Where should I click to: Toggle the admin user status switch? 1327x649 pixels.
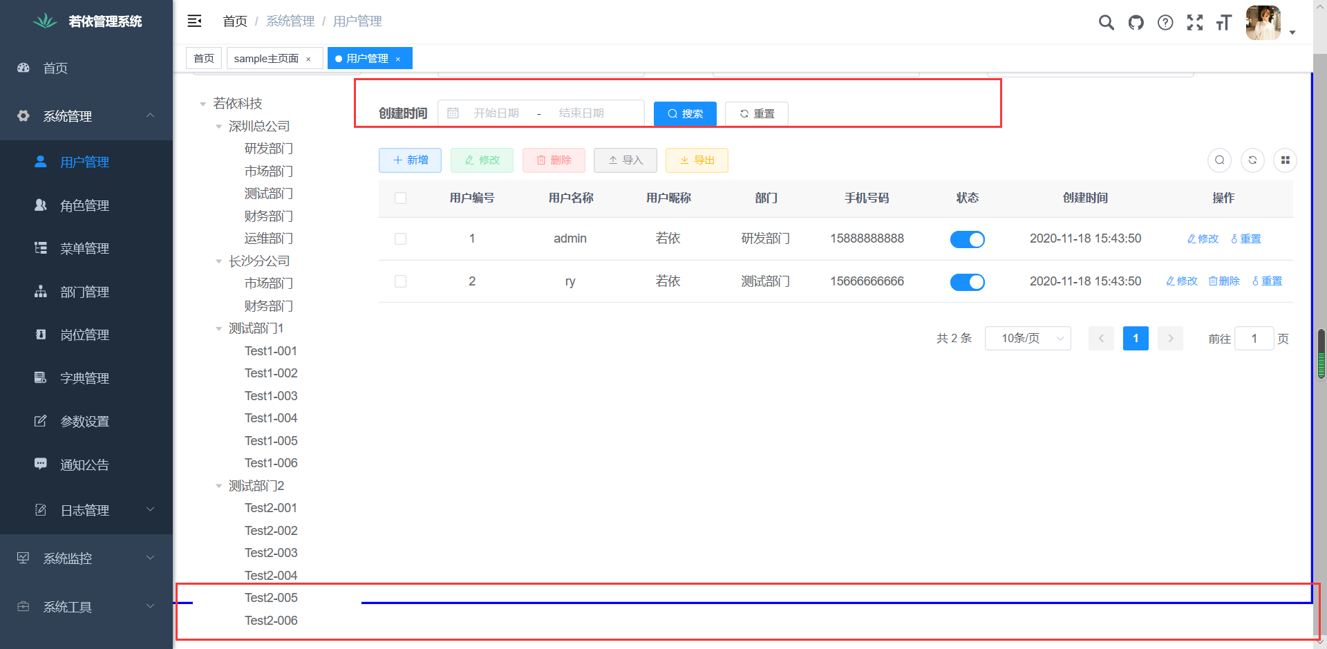[x=968, y=239]
